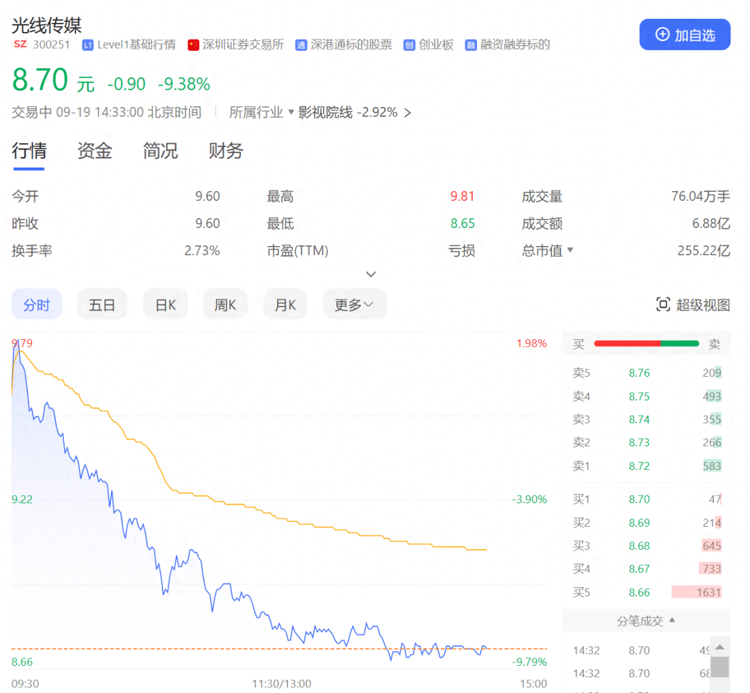
Task: Select the 买4 order row at 8.67
Action: click(x=647, y=569)
